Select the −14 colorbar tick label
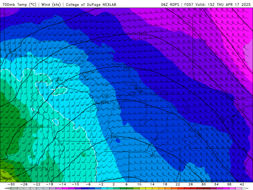Viewport: 253px width, 190px height. tap(62, 184)
